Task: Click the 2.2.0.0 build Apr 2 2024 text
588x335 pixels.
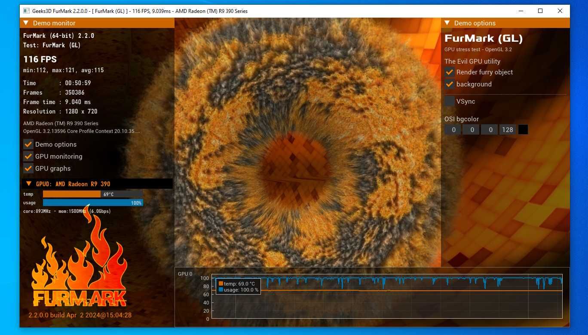Action: pyautogui.click(x=80, y=315)
